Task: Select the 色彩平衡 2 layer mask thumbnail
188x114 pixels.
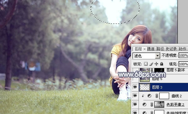Action: (x=159, y=104)
